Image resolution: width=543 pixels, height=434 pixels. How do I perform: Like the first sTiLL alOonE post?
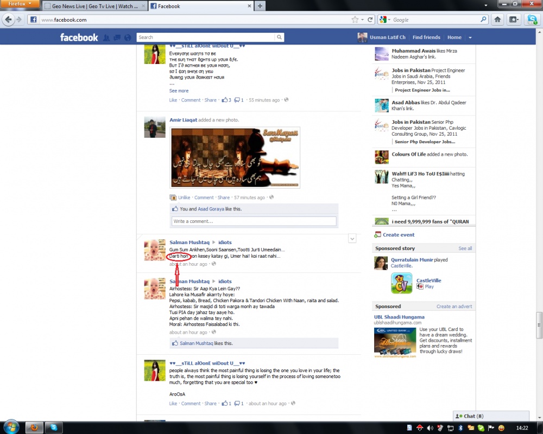173,100
